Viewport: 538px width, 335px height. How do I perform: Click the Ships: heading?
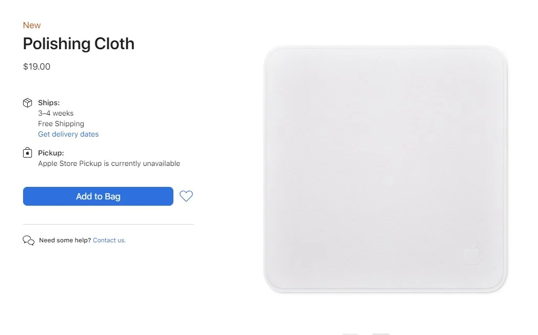pos(49,103)
